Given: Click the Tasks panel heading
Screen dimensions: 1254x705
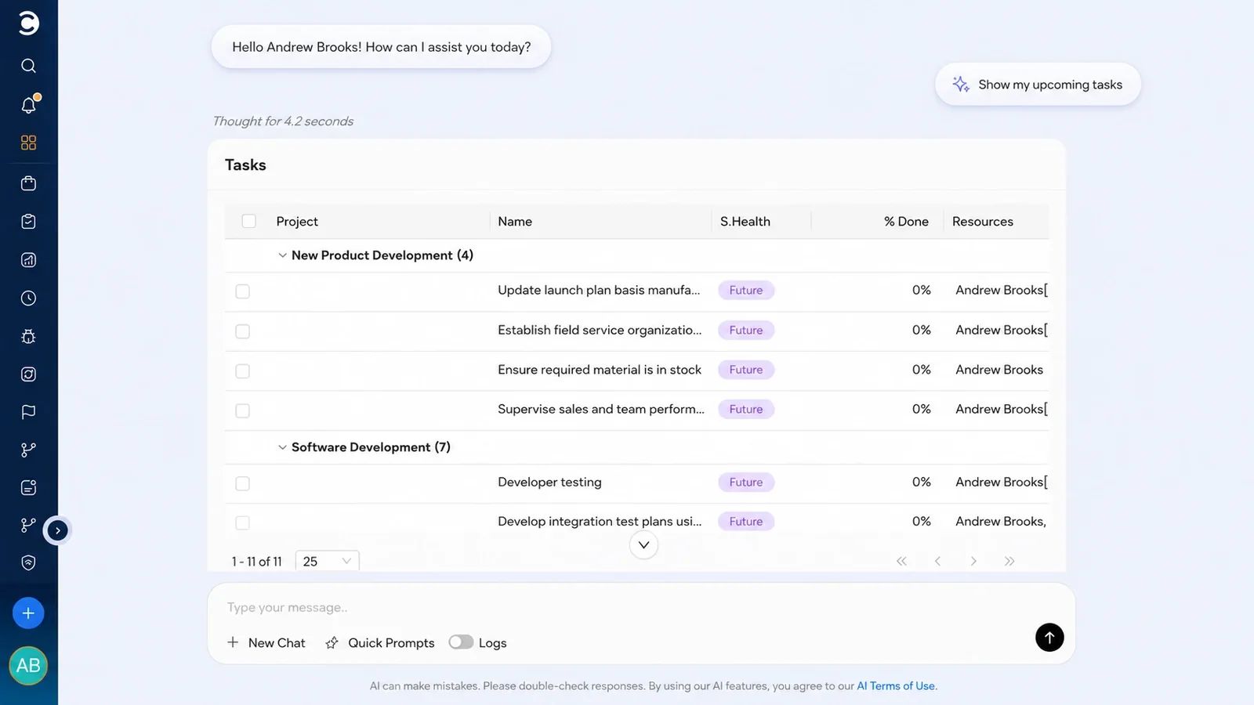Looking at the screenshot, I should [x=245, y=165].
